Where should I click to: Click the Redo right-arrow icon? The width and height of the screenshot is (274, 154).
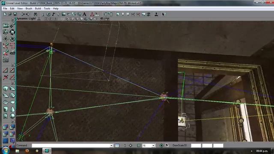(28, 14)
